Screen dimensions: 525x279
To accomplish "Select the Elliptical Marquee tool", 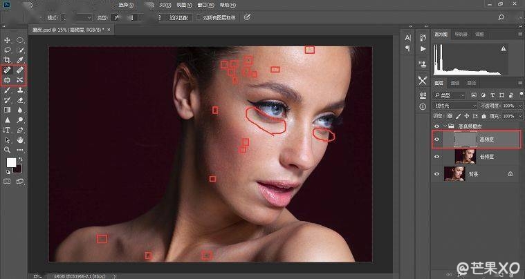I will tap(20, 40).
